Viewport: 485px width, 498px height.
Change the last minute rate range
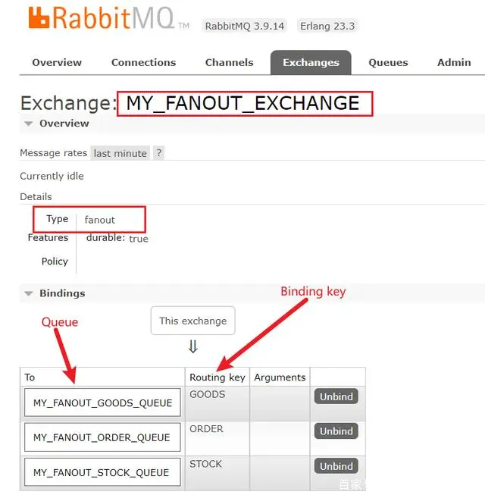pos(120,153)
